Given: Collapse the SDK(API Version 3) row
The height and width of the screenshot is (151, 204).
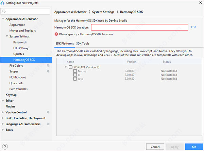Looking at the screenshot, I should 66,67.
